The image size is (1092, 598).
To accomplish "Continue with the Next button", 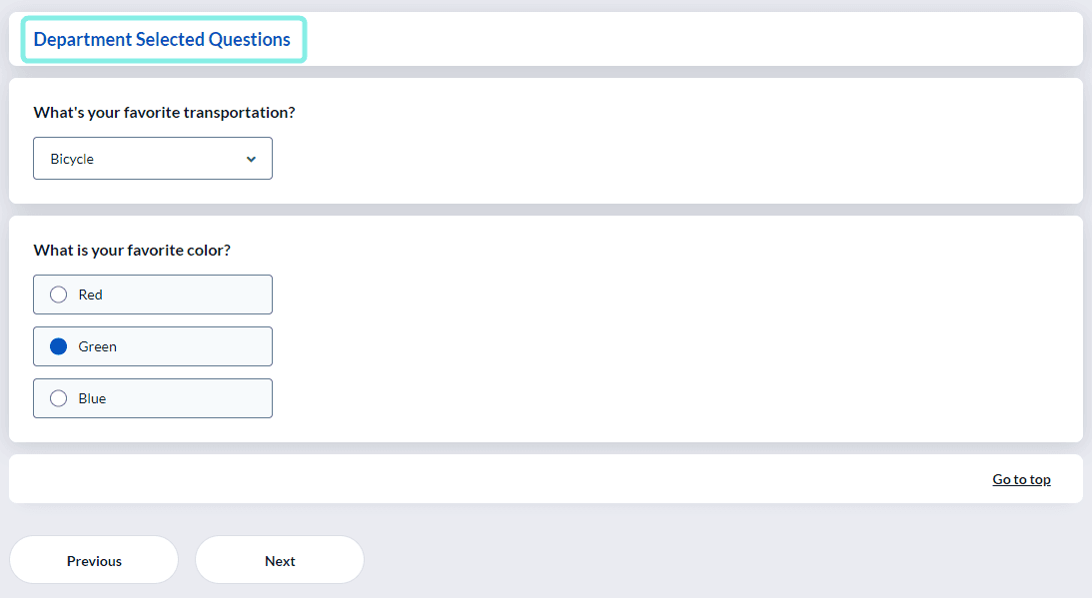I will pos(280,560).
